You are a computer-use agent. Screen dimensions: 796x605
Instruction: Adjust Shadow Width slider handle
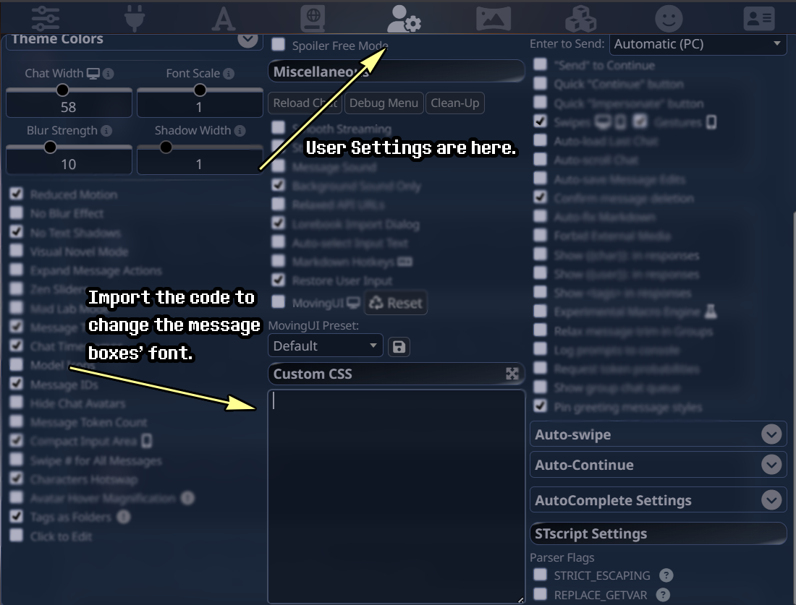pyautogui.click(x=166, y=147)
